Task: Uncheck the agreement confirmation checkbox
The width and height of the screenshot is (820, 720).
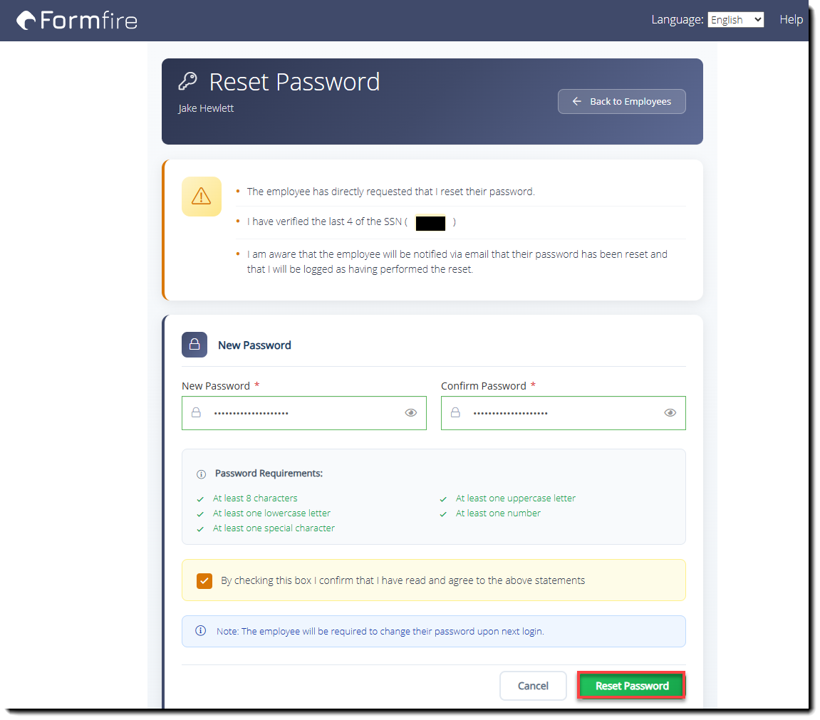Action: (x=204, y=581)
